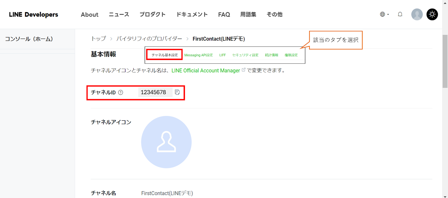Open the その他 menu
The image size is (448, 198).
point(275,15)
